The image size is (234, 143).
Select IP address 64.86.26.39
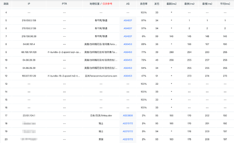pos(29,68)
